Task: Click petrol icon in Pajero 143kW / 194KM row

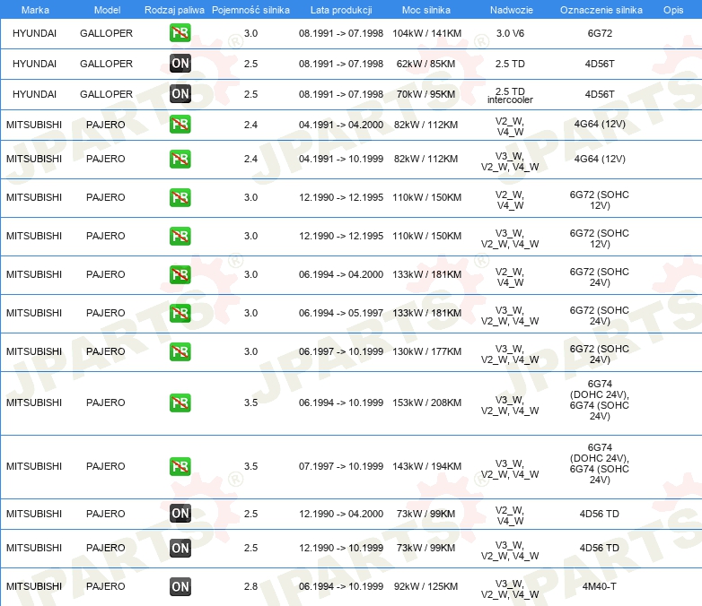Action: [x=180, y=466]
